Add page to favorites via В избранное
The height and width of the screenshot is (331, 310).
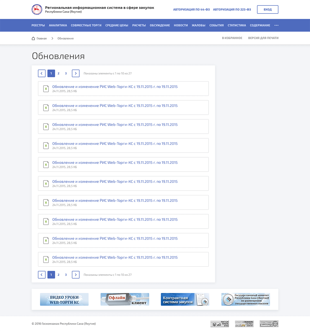click(232, 38)
